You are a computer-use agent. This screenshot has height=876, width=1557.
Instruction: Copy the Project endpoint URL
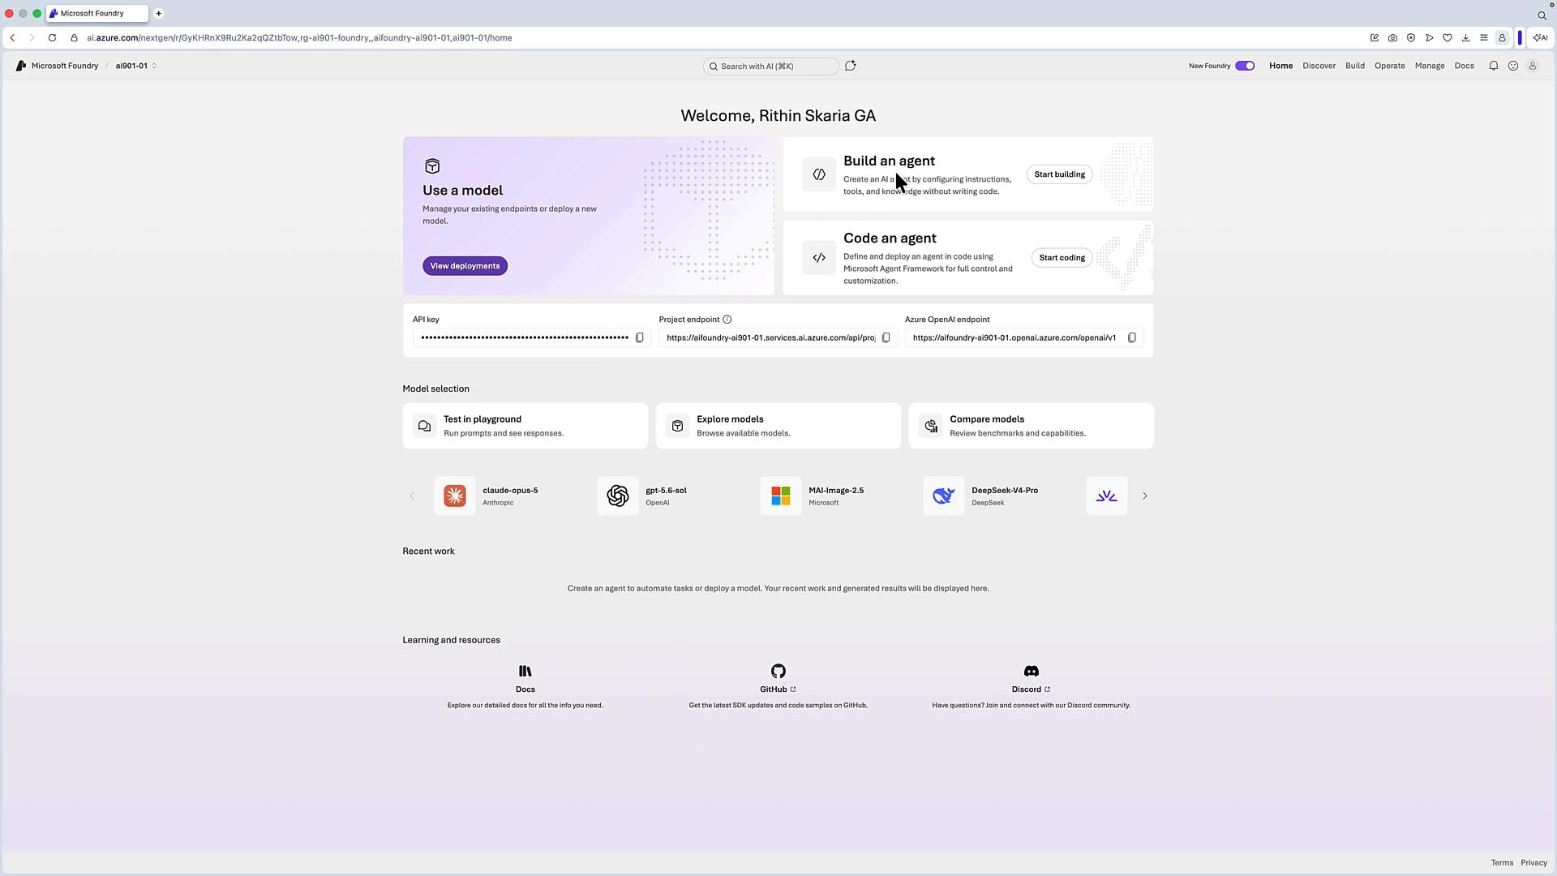coord(886,338)
